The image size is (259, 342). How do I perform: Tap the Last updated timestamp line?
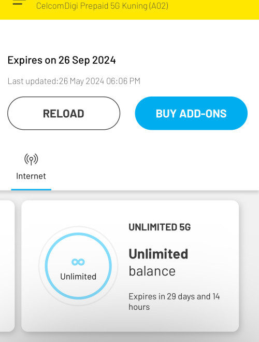click(x=74, y=81)
